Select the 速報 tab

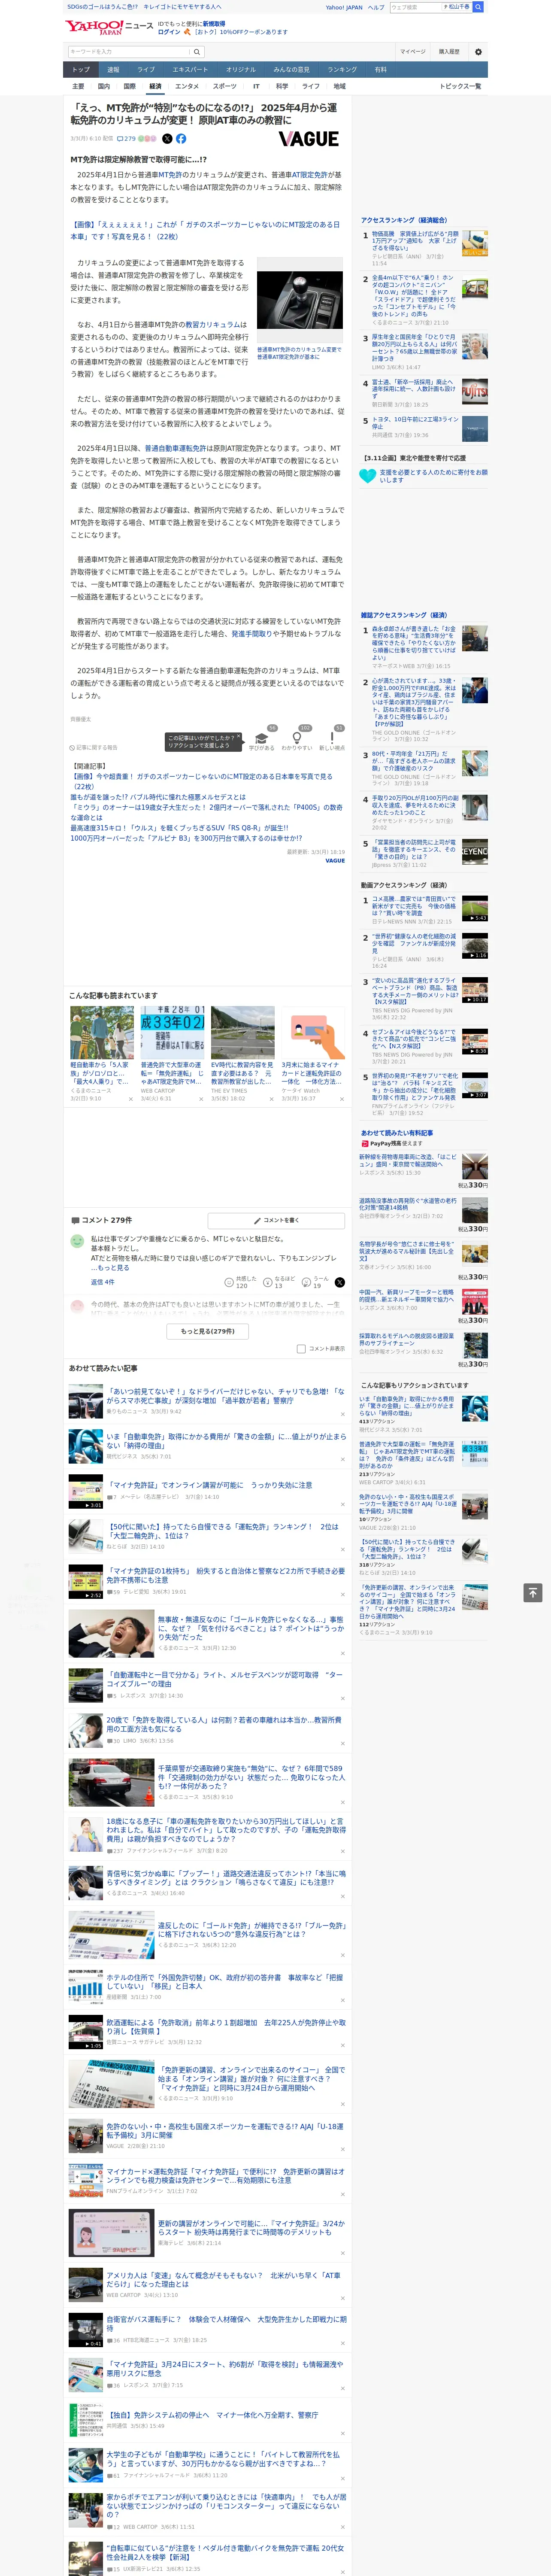pos(113,70)
